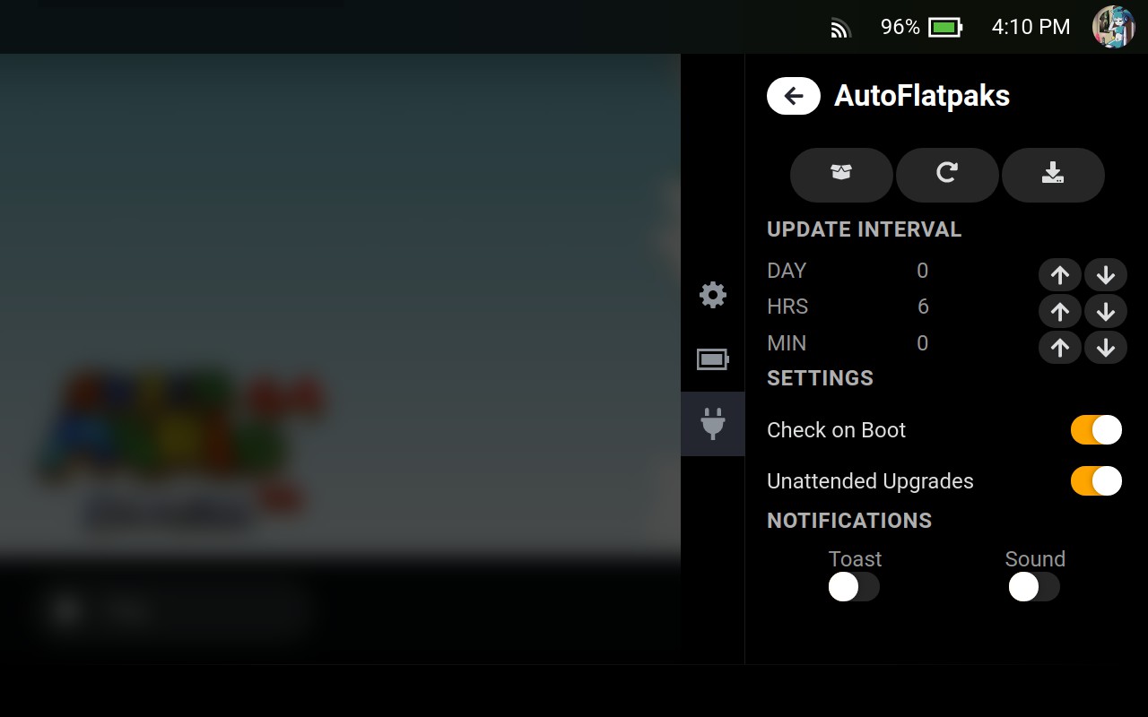Click the 4:10 PM clock
1148x717 pixels.
1031,27
